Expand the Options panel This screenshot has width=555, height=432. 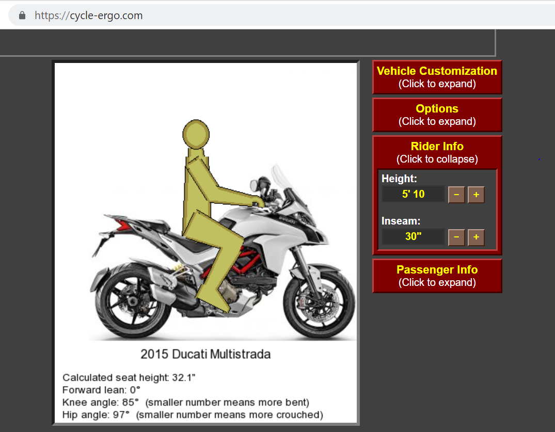tap(437, 115)
